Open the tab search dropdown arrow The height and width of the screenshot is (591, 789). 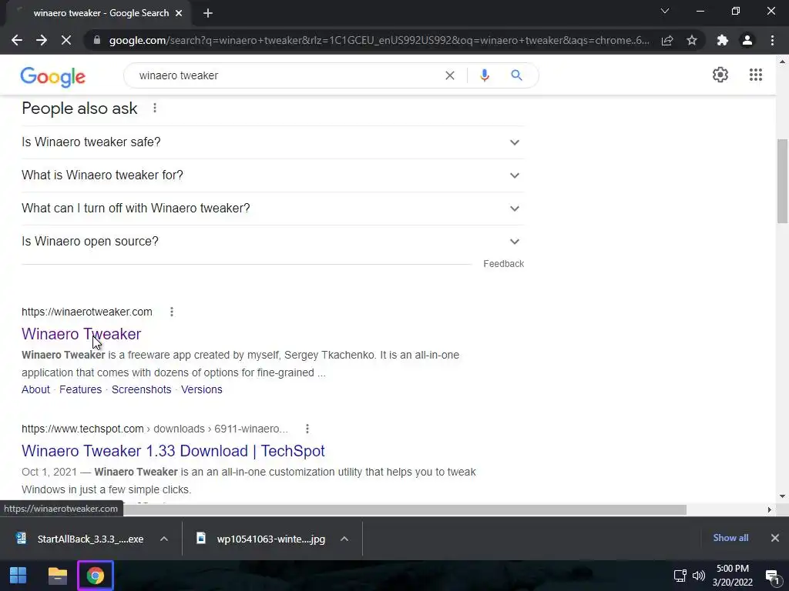pos(665,11)
